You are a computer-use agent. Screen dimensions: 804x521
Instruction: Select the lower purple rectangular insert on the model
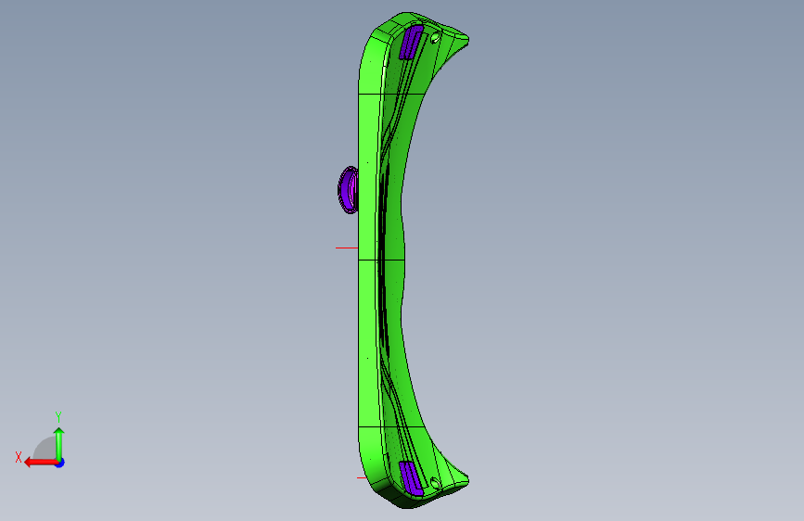411,478
